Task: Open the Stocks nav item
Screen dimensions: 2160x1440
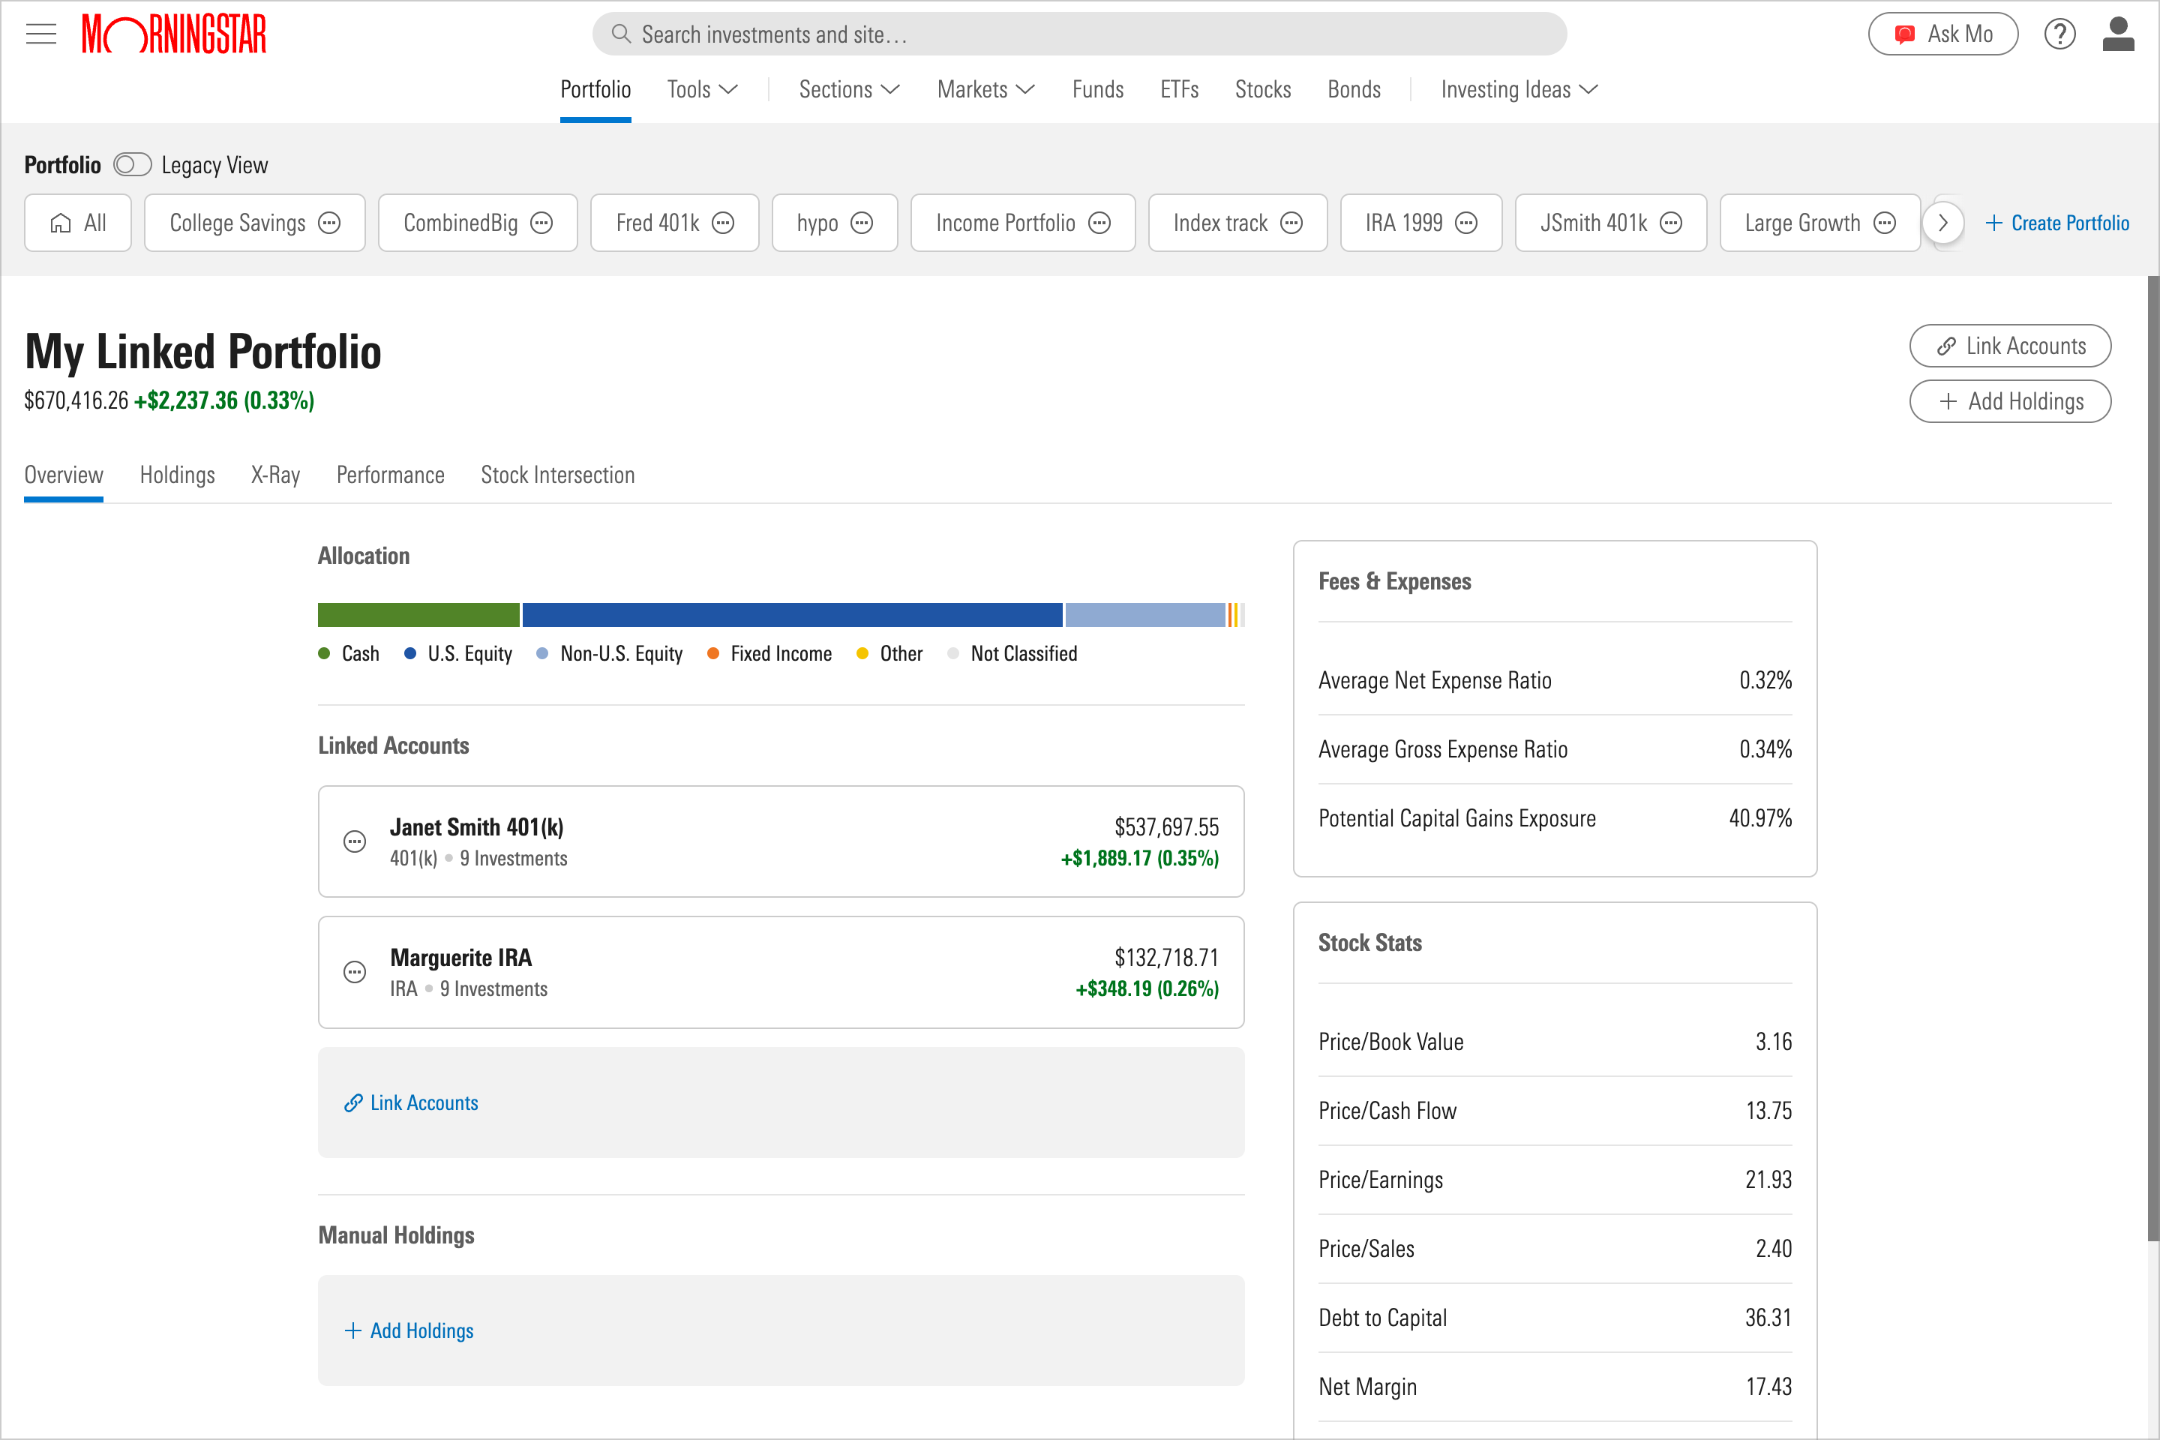Action: 1263,90
